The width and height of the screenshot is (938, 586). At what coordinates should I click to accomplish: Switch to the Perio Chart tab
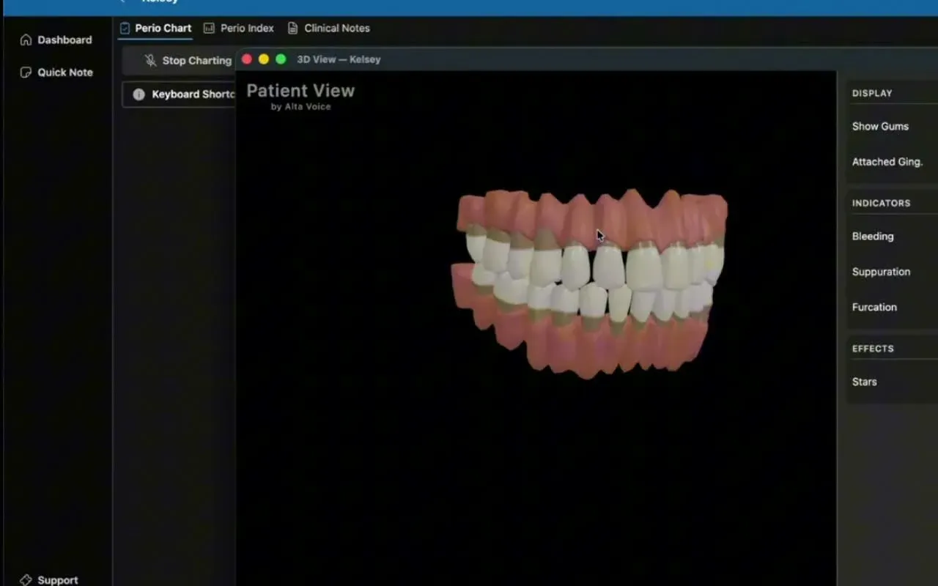(155, 29)
